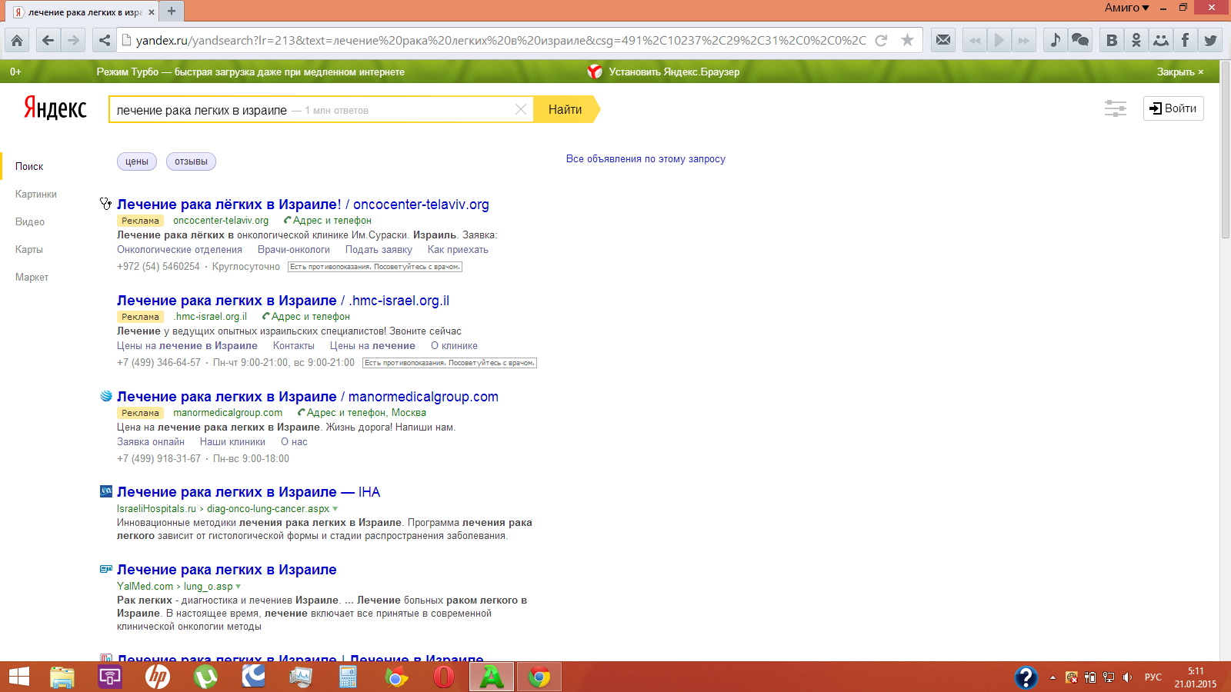Expand the IsraeliHospitals.ru URL dropdown arrow
Image resolution: width=1231 pixels, height=692 pixels.
pos(335,509)
